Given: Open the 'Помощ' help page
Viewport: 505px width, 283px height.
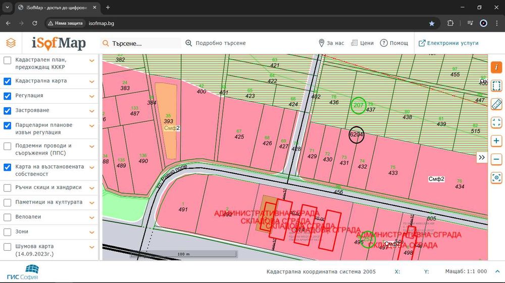Looking at the screenshot, I should [394, 43].
